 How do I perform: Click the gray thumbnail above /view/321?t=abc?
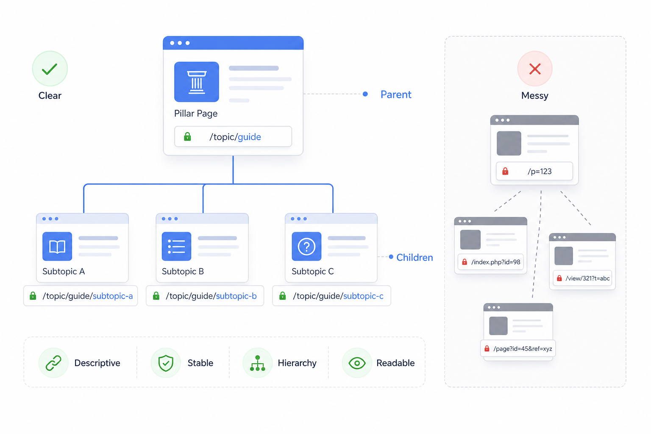(564, 256)
